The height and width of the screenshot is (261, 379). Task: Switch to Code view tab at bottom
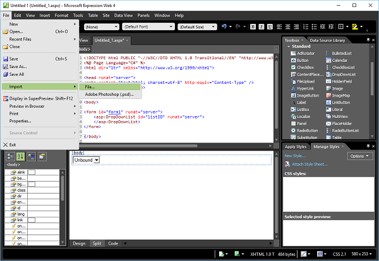click(x=113, y=243)
